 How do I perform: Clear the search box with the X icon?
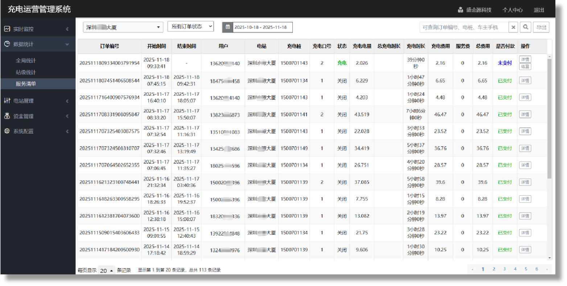[x=513, y=27]
